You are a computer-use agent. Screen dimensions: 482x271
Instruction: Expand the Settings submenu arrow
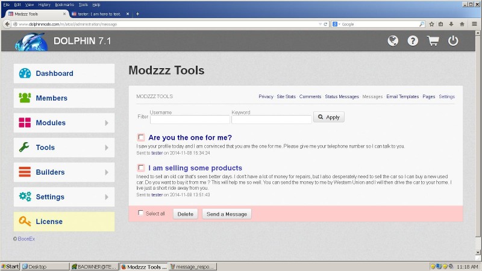[107, 197]
